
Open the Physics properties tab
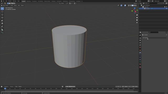(x=140, y=57)
